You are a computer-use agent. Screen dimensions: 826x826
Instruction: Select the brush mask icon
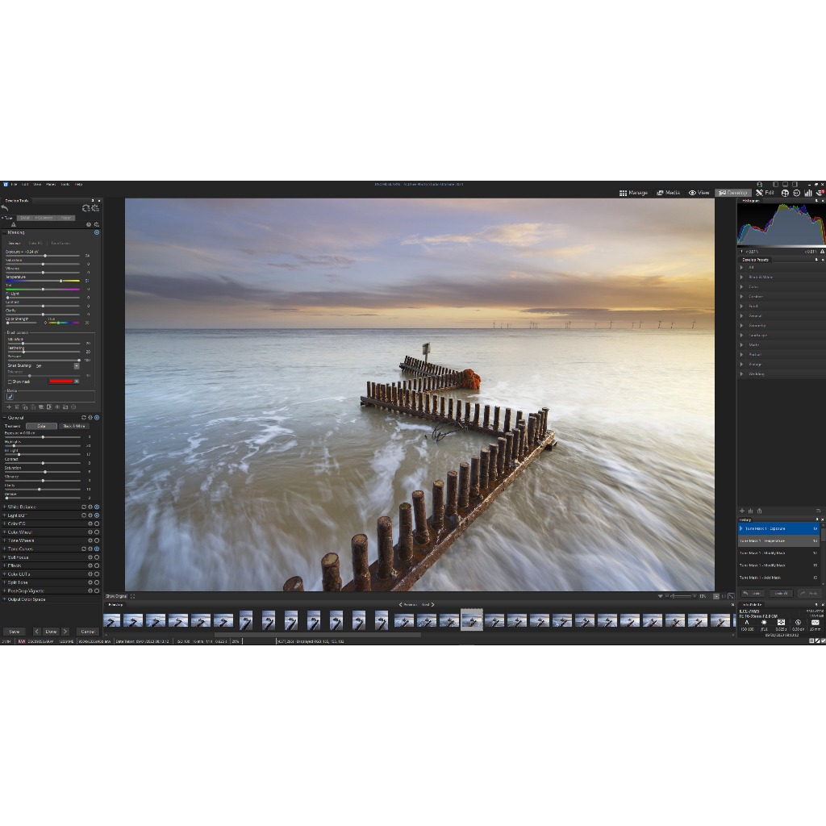click(x=10, y=396)
